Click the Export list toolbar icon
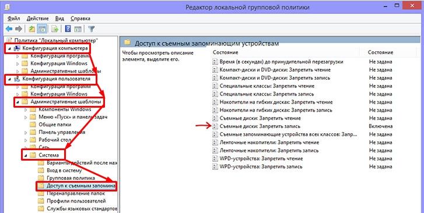The image size is (424, 213). pos(55,29)
